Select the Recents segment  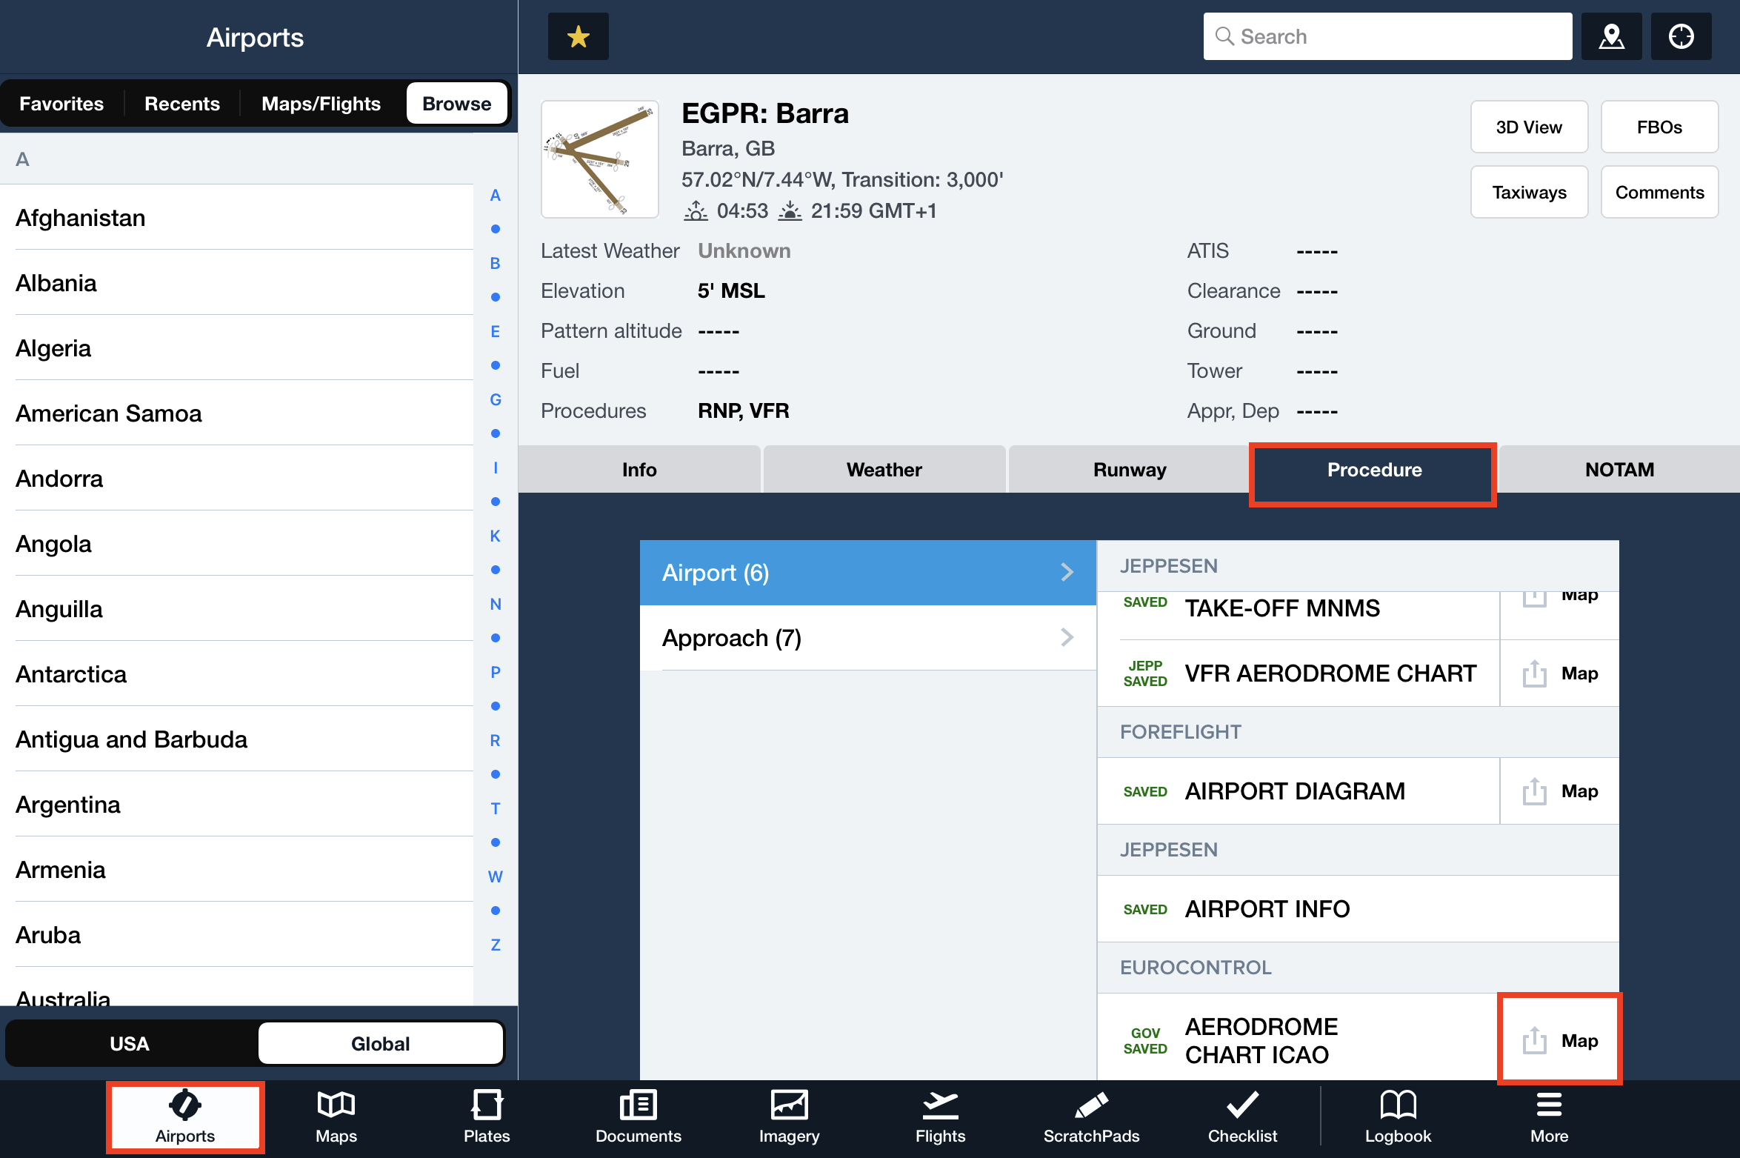click(182, 104)
